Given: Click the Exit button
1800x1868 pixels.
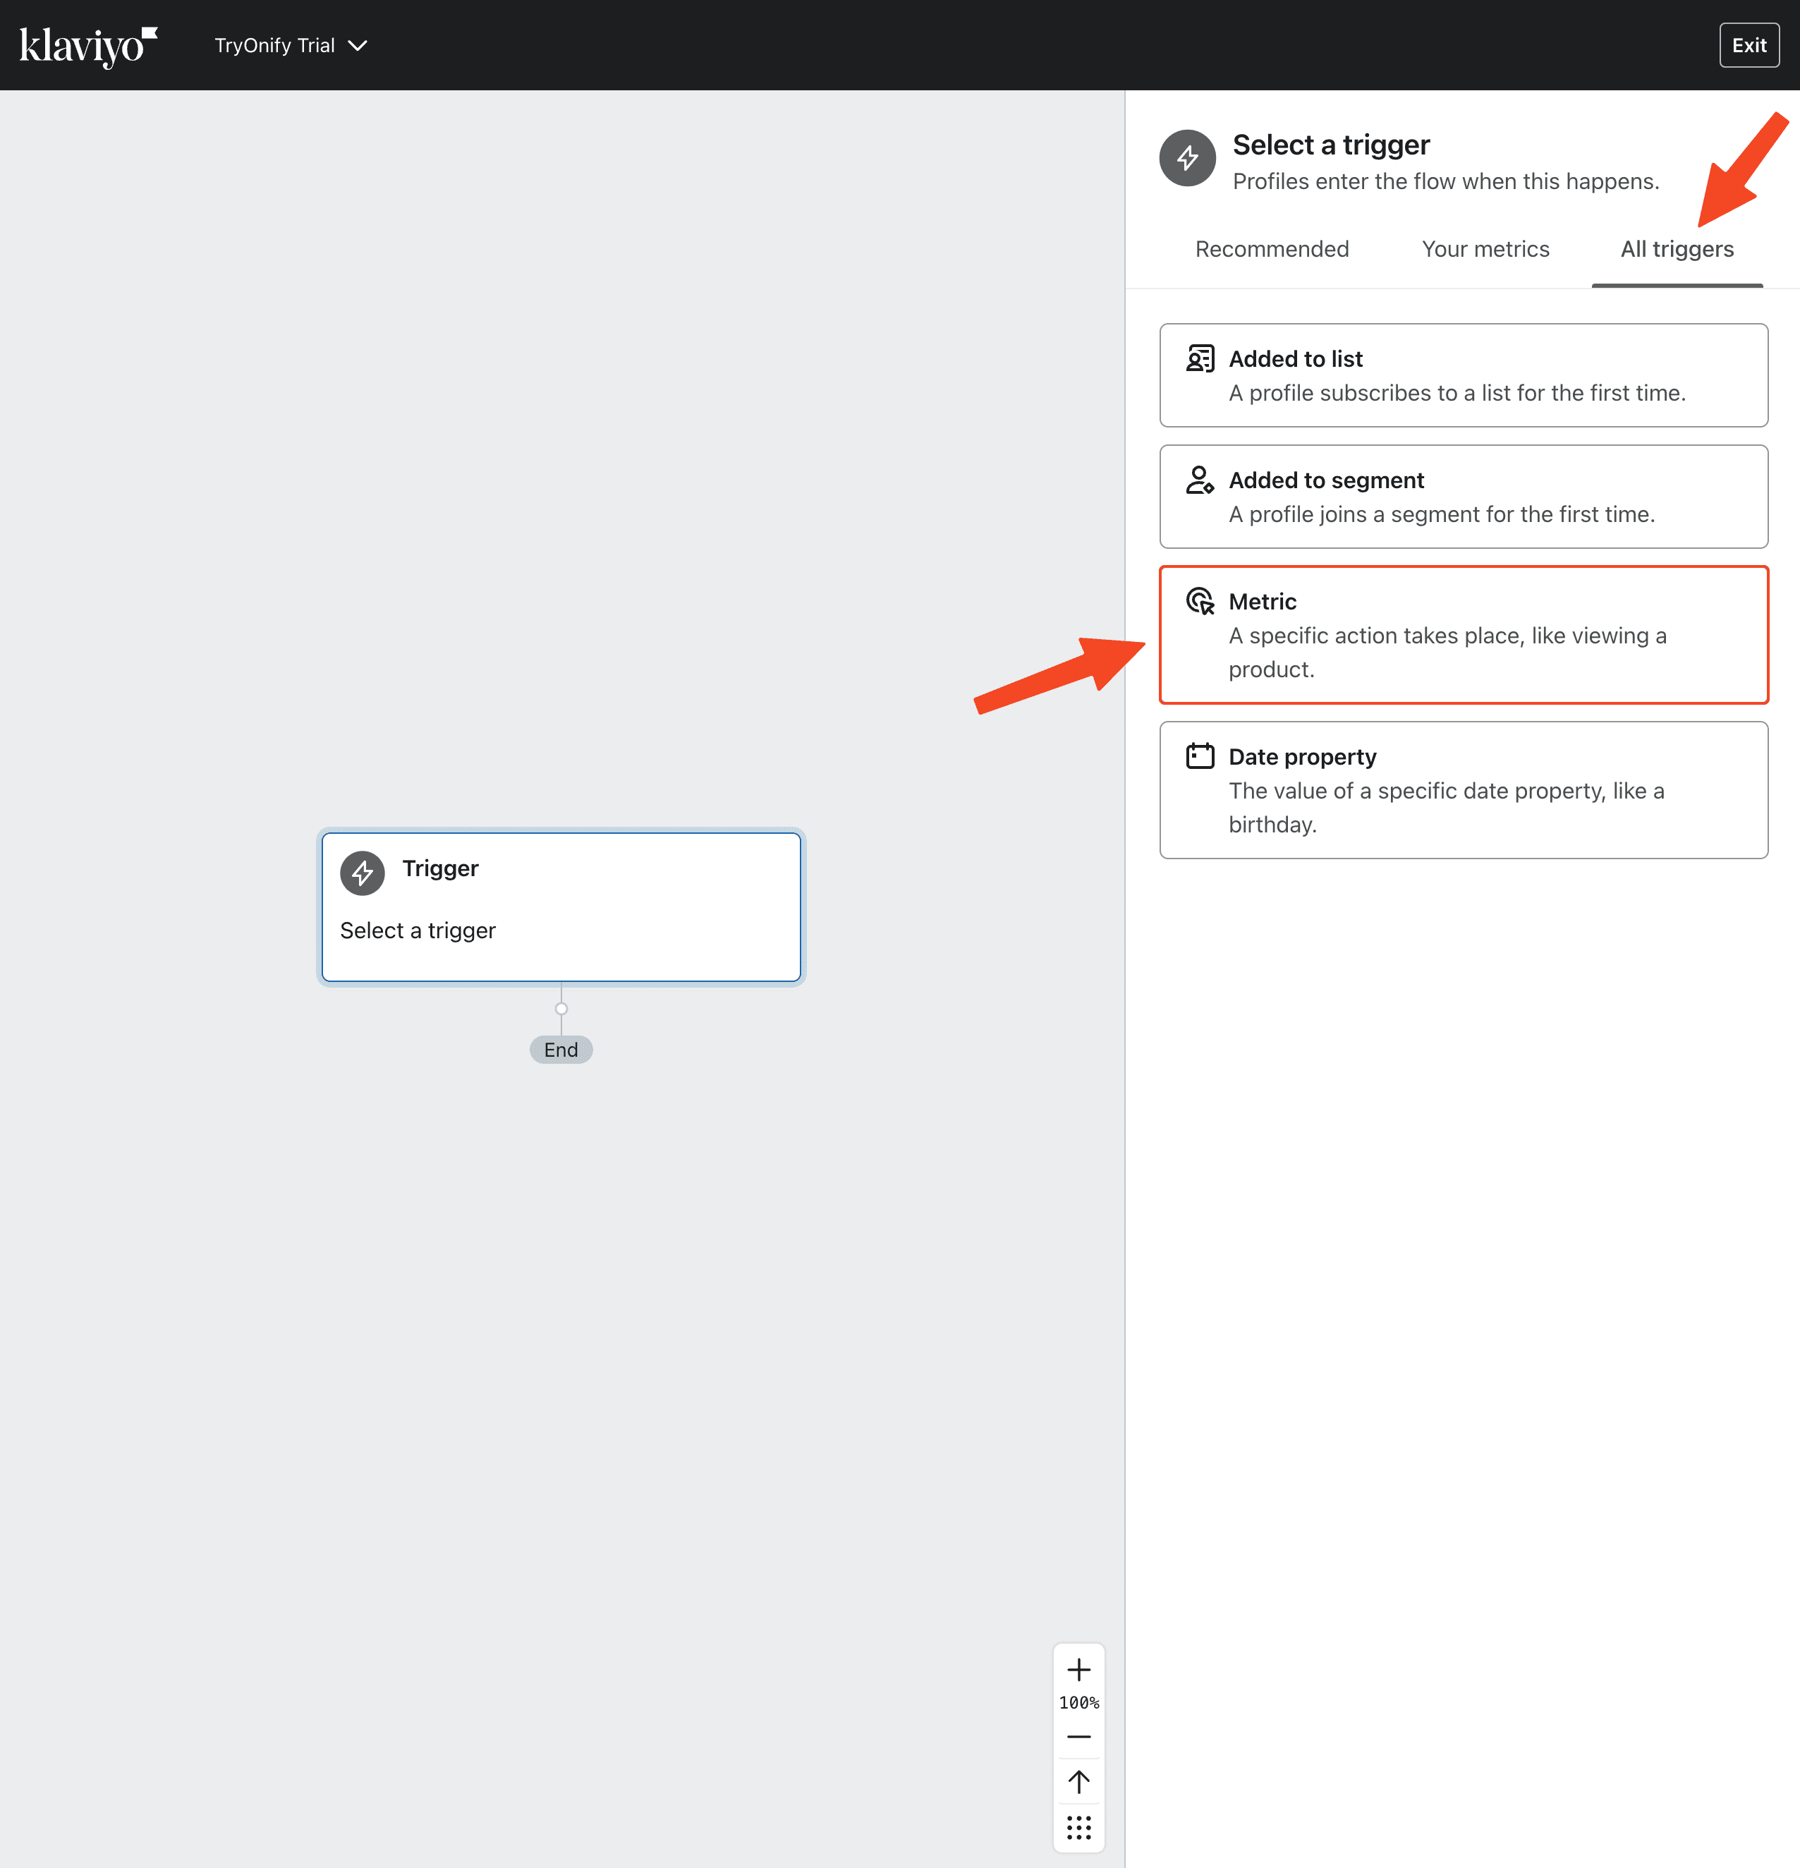Looking at the screenshot, I should pos(1749,46).
